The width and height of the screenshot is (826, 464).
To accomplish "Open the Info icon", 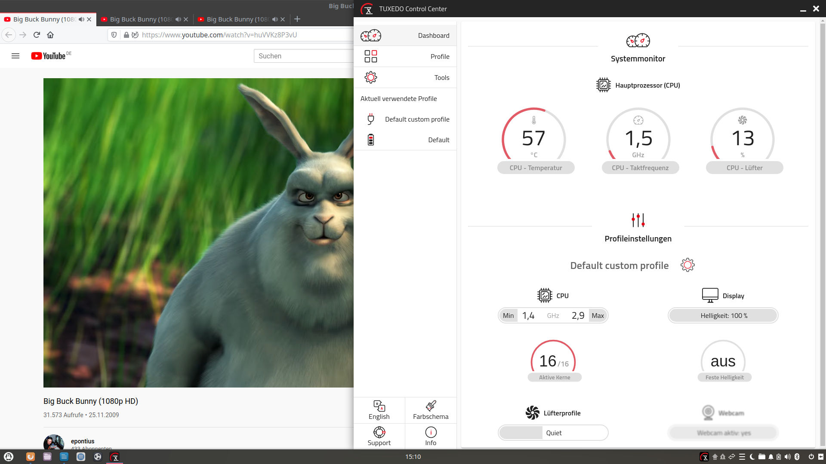I will [431, 432].
